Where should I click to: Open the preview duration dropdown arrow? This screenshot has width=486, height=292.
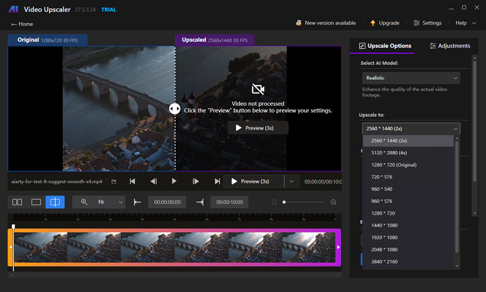[x=292, y=181]
